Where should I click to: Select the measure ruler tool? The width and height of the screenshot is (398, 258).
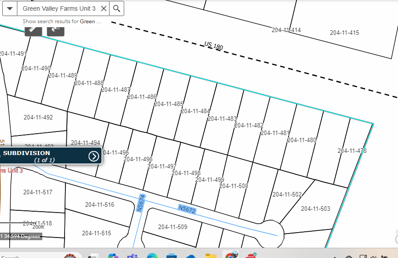(33, 29)
